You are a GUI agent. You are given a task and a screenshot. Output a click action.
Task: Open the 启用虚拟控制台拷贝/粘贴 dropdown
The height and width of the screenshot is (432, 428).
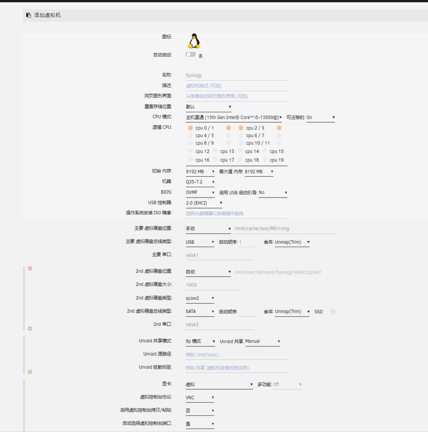tap(200, 411)
